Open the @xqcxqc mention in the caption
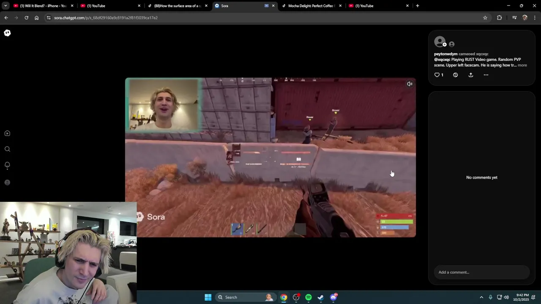541x304 pixels. 442,60
